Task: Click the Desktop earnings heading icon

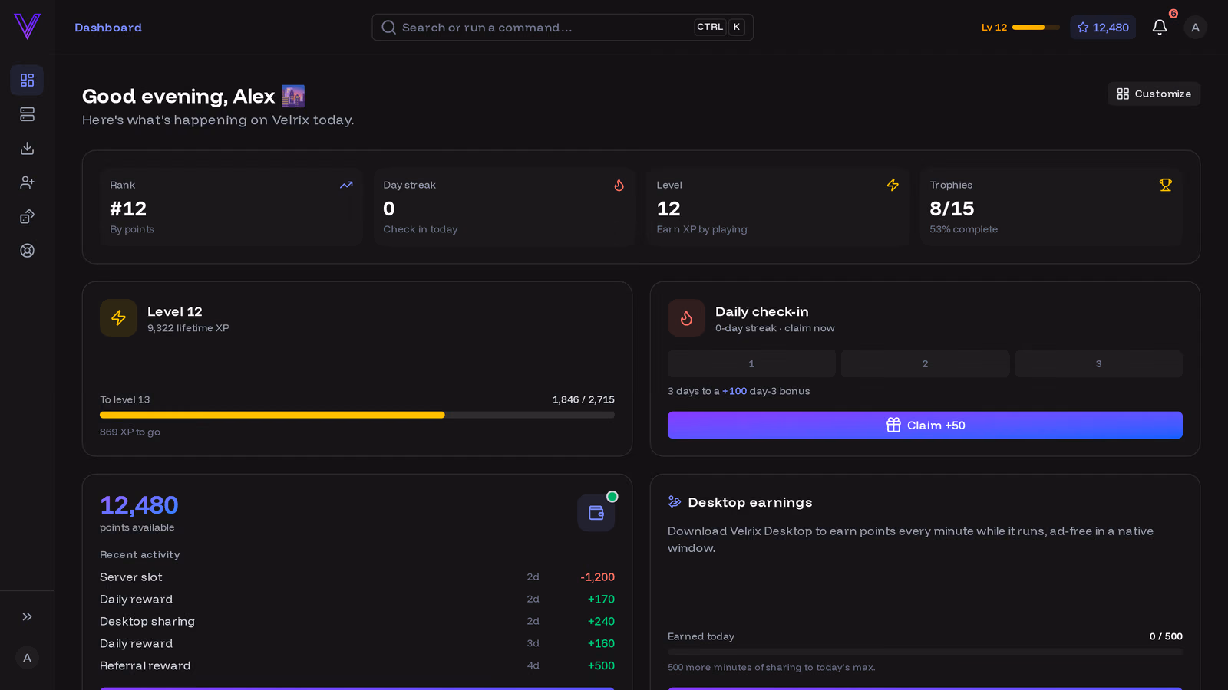Action: pyautogui.click(x=675, y=502)
